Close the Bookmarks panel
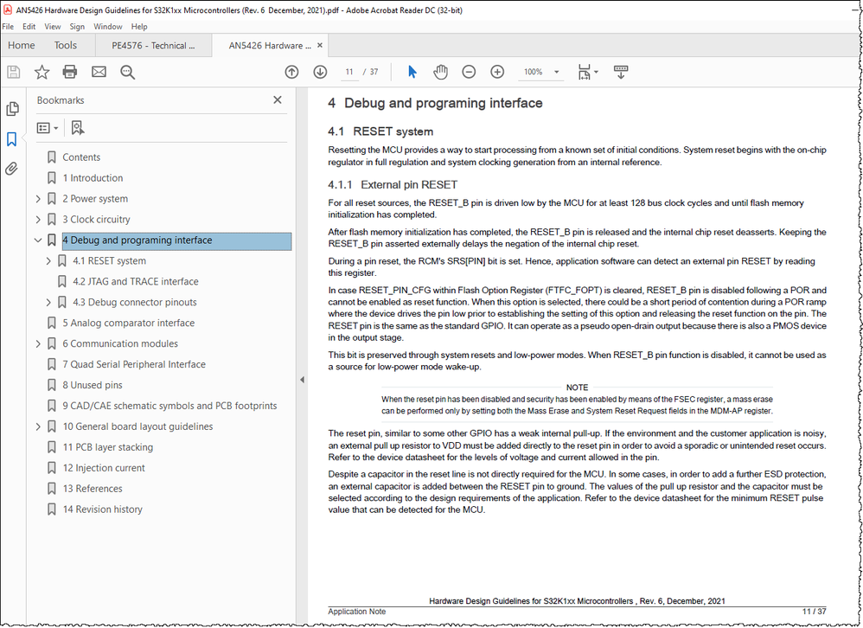 [x=278, y=99]
